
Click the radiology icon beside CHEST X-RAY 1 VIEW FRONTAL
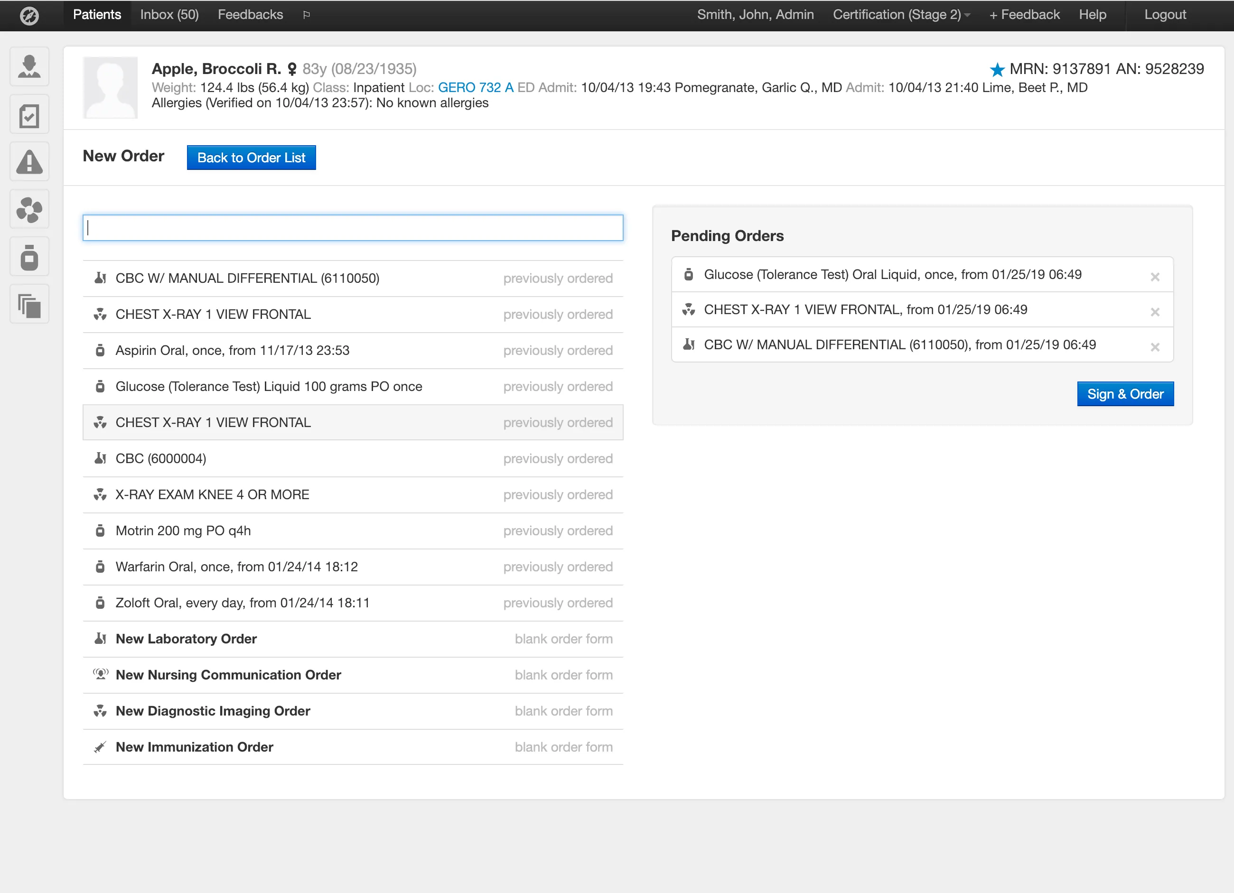click(100, 314)
